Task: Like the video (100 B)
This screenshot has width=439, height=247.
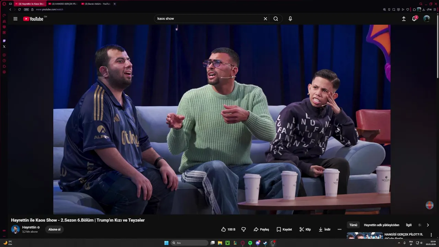Action: pos(228,230)
